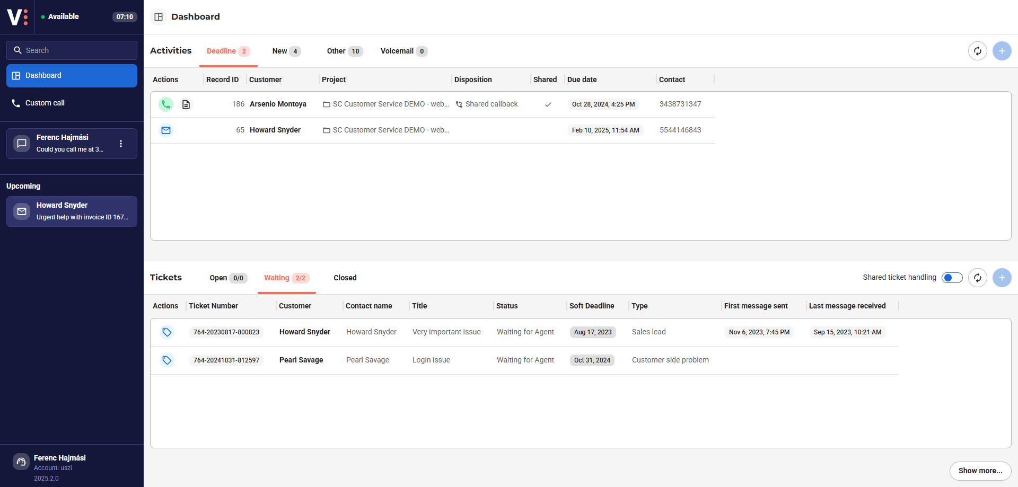Open three-dot menu on Ferenc Hajmási chat
1018x487 pixels.
121,144
